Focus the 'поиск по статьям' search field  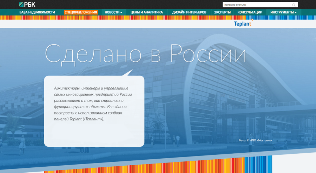260,5
